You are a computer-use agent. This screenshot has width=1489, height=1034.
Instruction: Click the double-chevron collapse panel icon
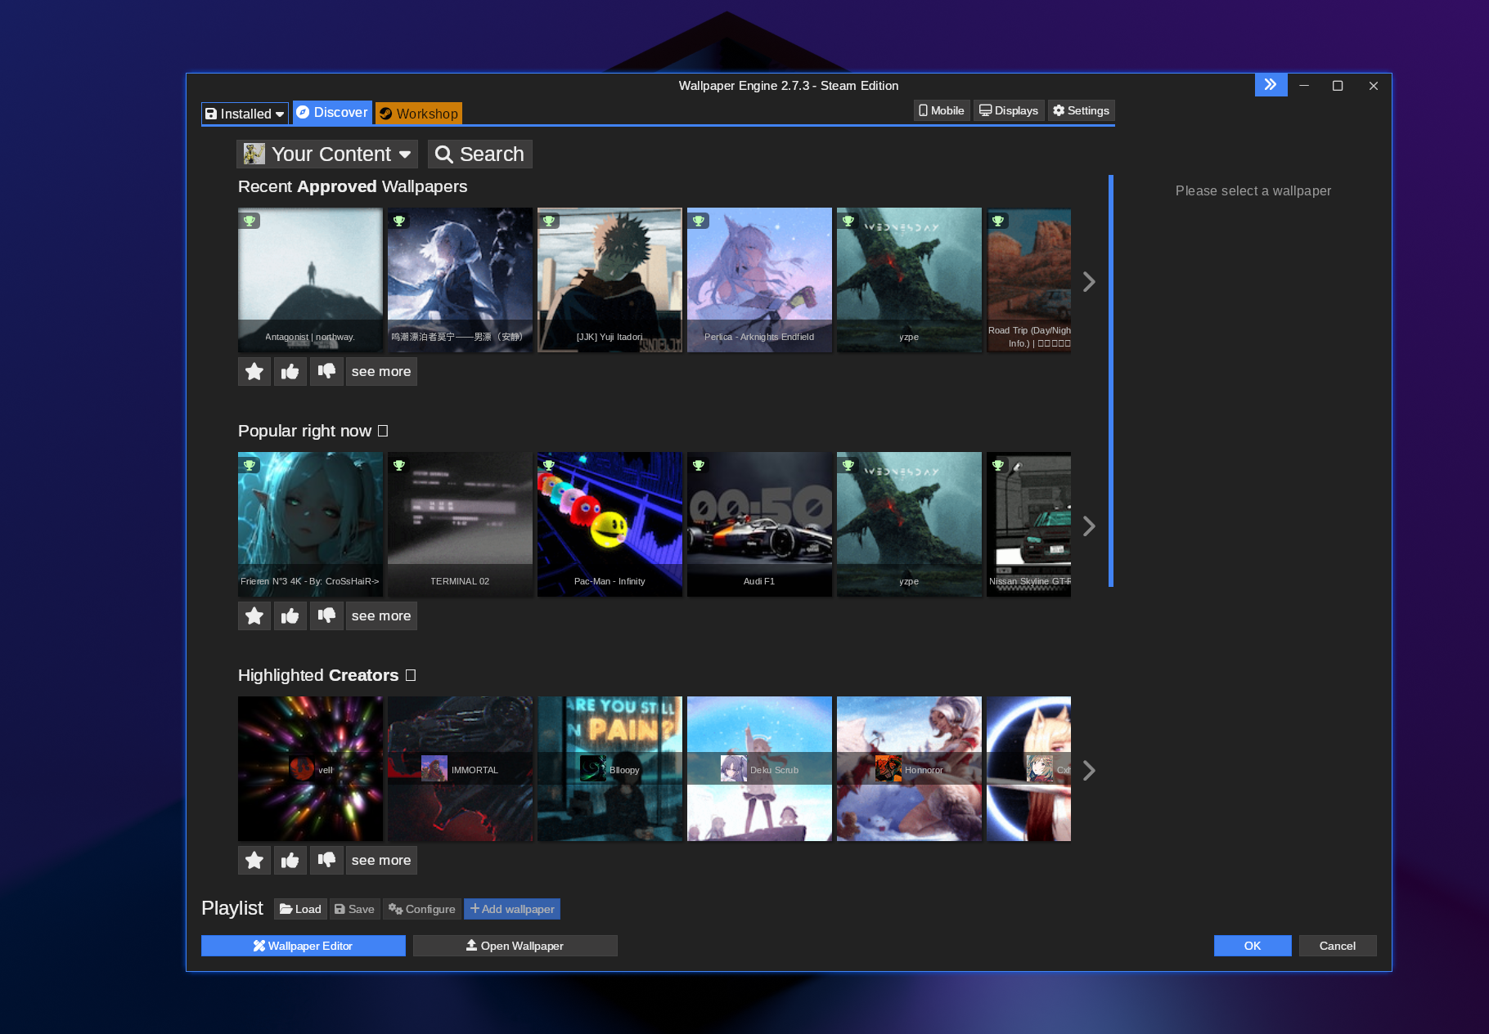[x=1271, y=85]
